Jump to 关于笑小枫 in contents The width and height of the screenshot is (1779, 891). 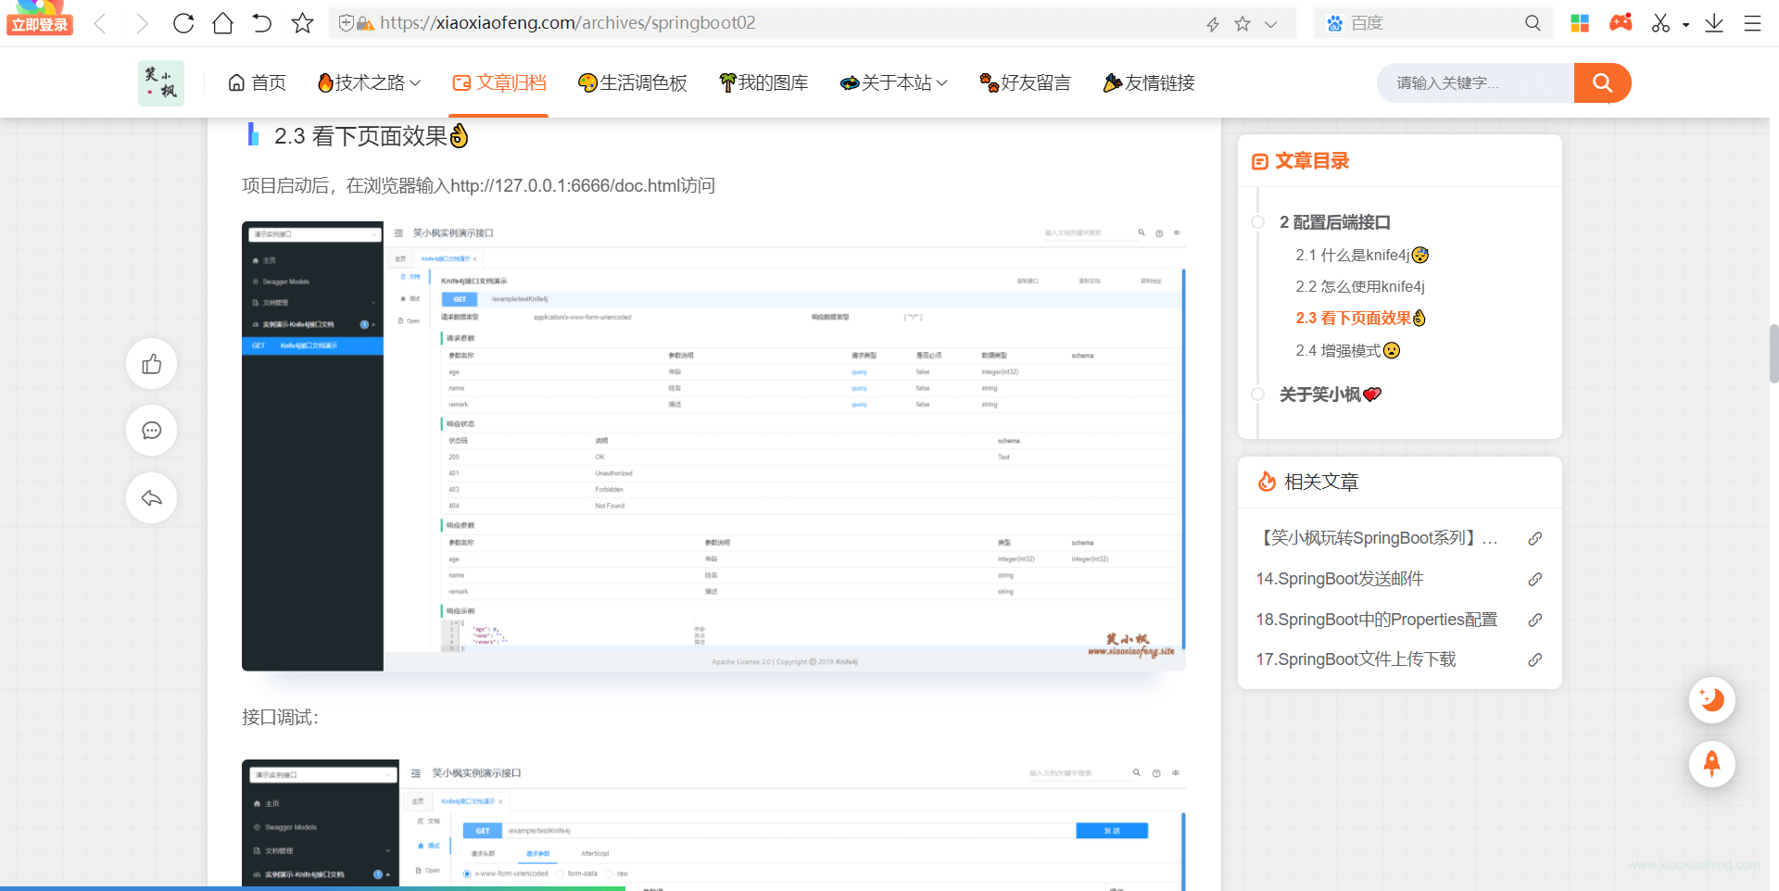(1331, 395)
